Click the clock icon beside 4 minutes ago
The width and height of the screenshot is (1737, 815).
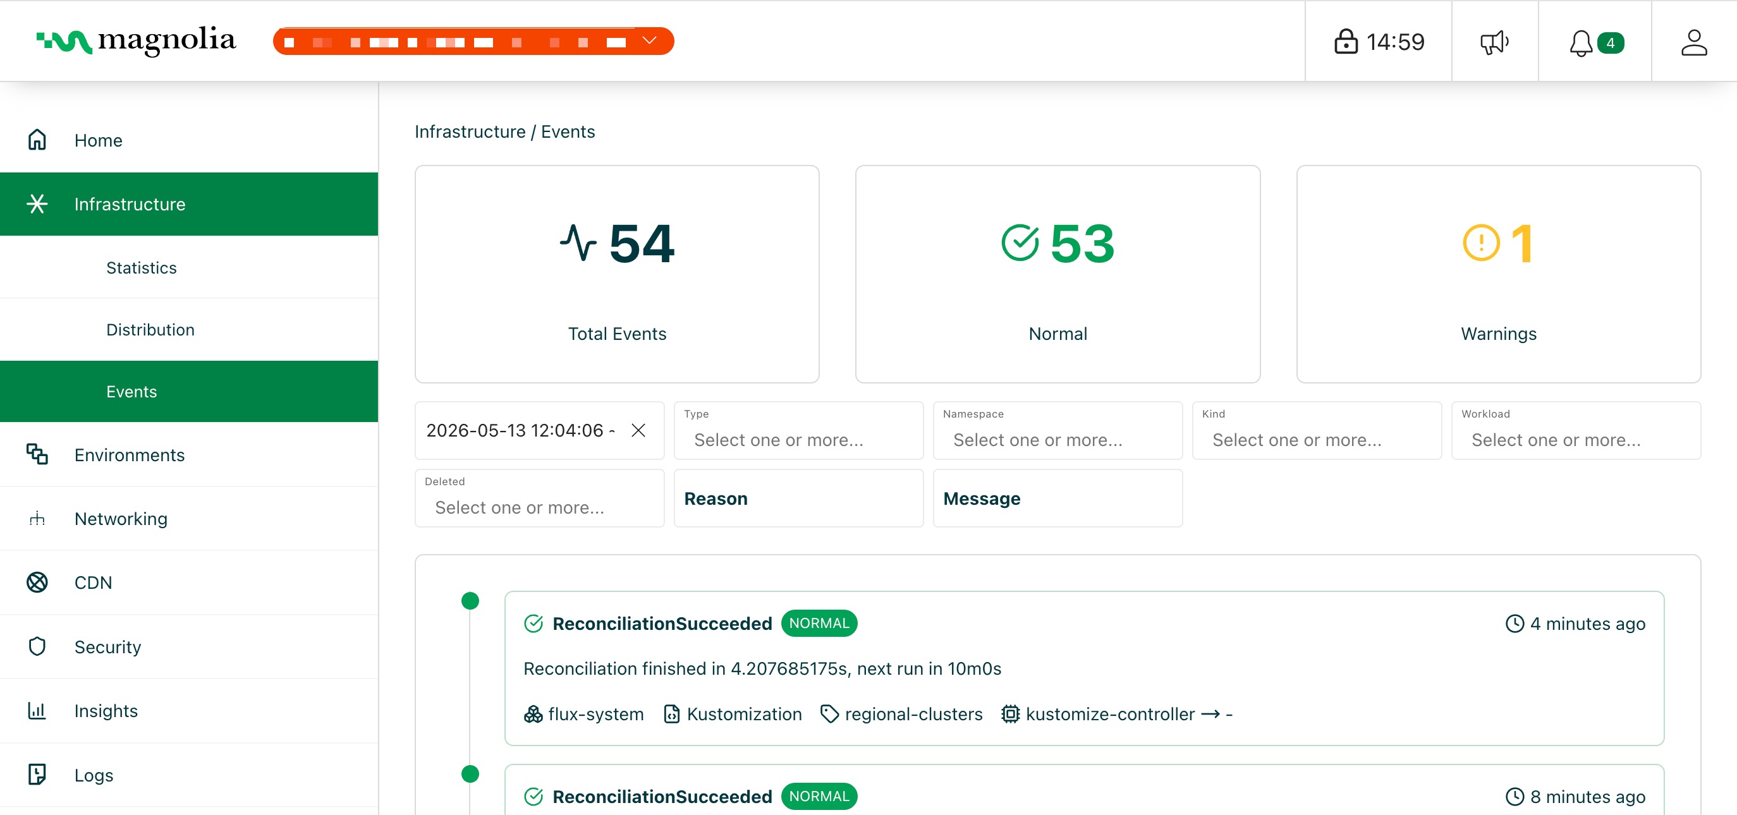1515,624
